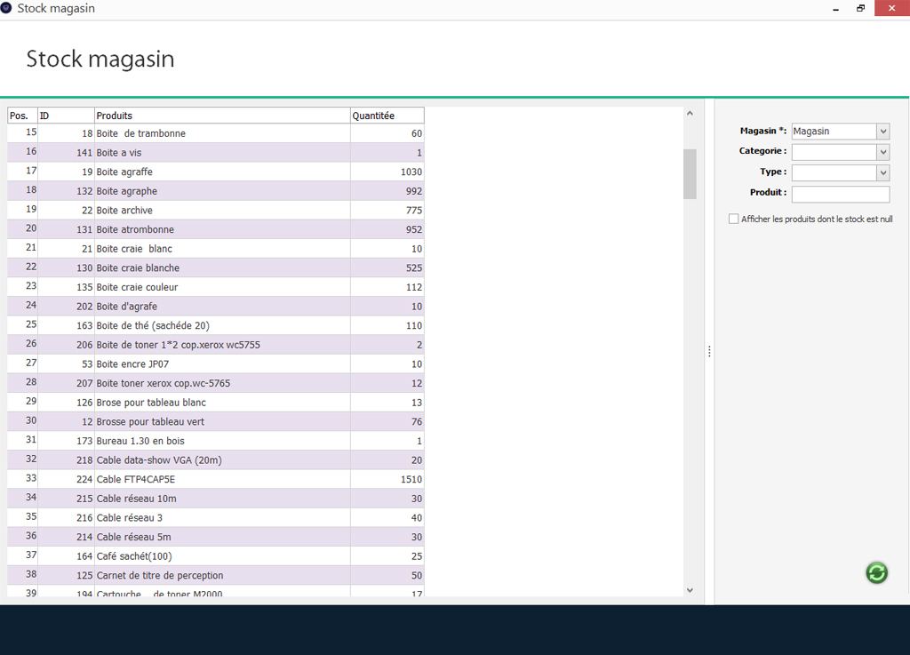This screenshot has height=655, width=910.
Task: Sort by the Produits column header
Action: click(x=222, y=116)
